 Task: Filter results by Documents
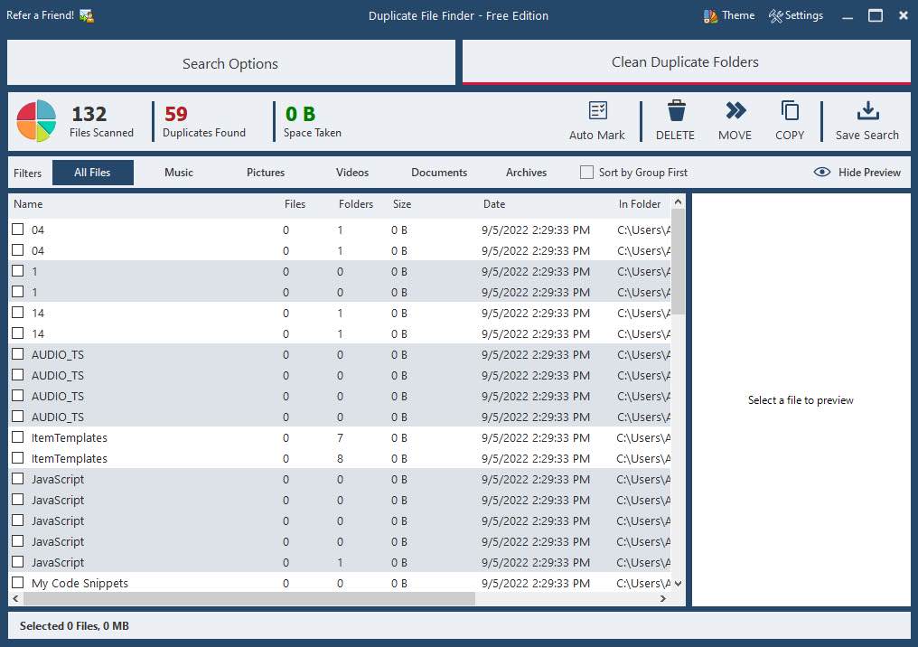pos(439,173)
